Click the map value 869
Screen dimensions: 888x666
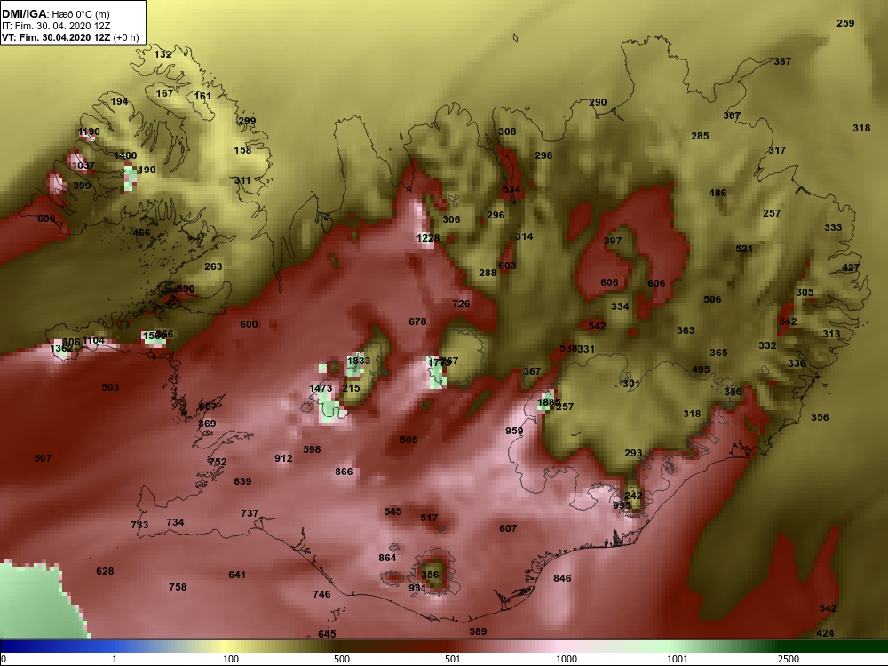pyautogui.click(x=207, y=424)
